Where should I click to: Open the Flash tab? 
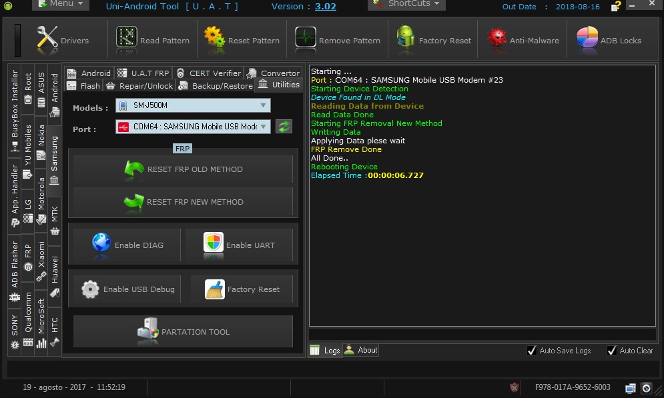point(84,85)
